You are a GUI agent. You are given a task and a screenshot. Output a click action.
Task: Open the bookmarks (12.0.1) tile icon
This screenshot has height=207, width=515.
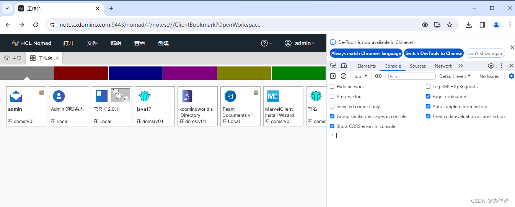pos(101,96)
